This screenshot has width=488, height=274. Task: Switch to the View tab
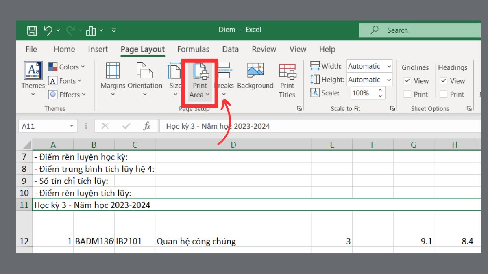click(x=298, y=49)
